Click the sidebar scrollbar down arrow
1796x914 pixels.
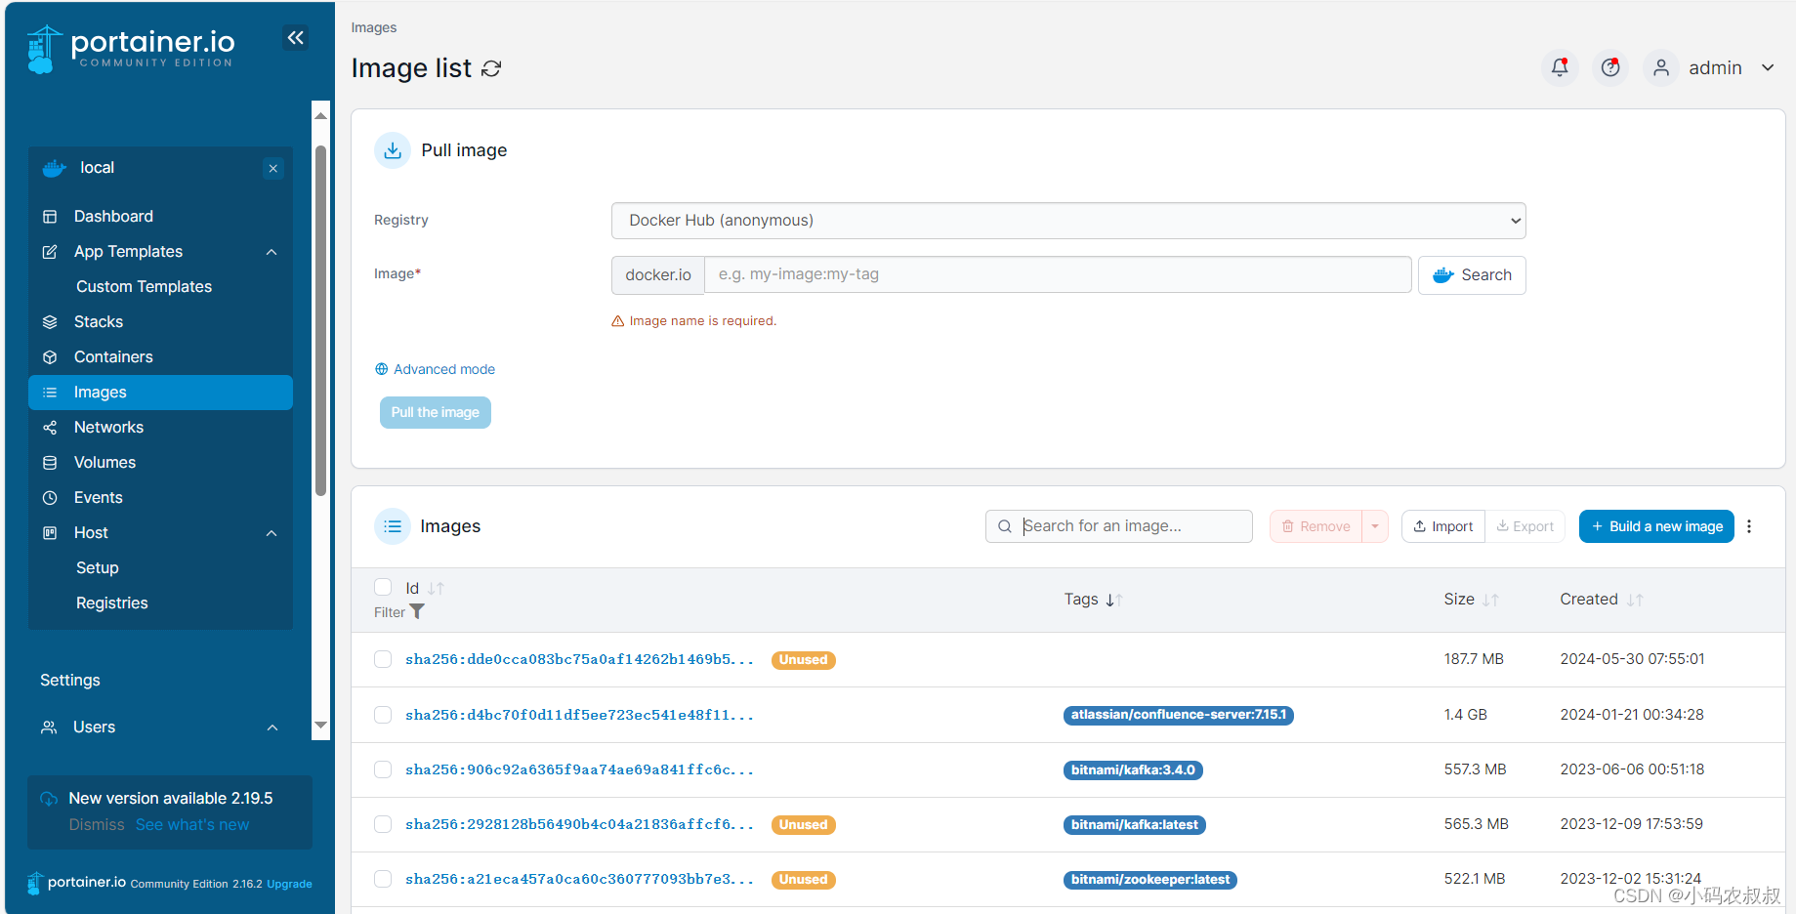point(320,726)
